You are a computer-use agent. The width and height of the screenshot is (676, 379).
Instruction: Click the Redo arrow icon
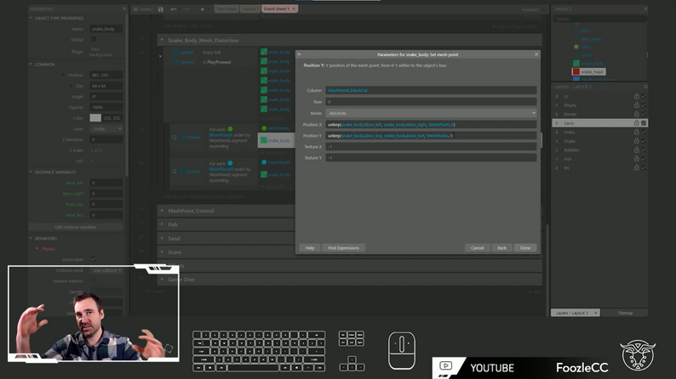click(186, 9)
